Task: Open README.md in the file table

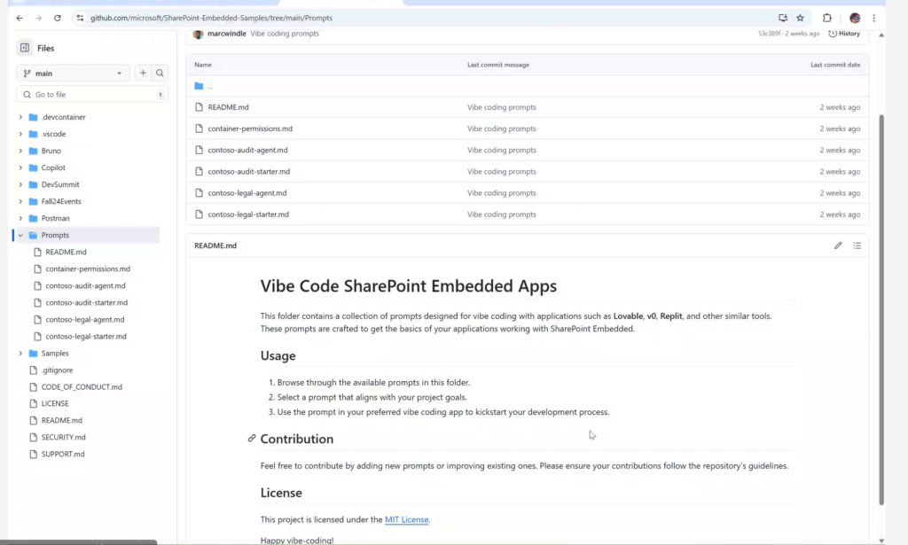Action: point(228,107)
